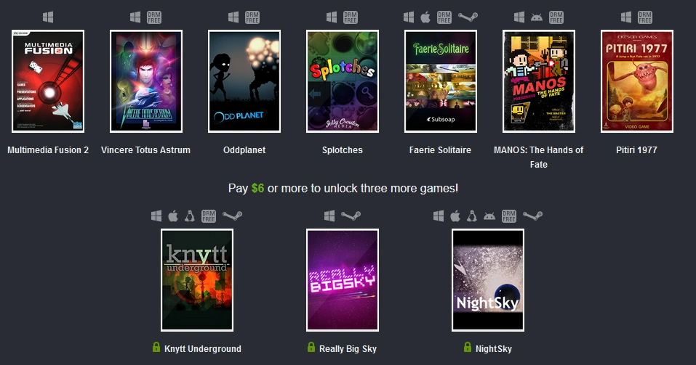696x365 pixels.
Task: Click the DRM Free badge above Pitiri 1977
Action: coord(645,17)
